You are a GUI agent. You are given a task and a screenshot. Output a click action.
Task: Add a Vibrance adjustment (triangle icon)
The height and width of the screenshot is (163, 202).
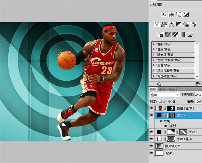click(157, 24)
